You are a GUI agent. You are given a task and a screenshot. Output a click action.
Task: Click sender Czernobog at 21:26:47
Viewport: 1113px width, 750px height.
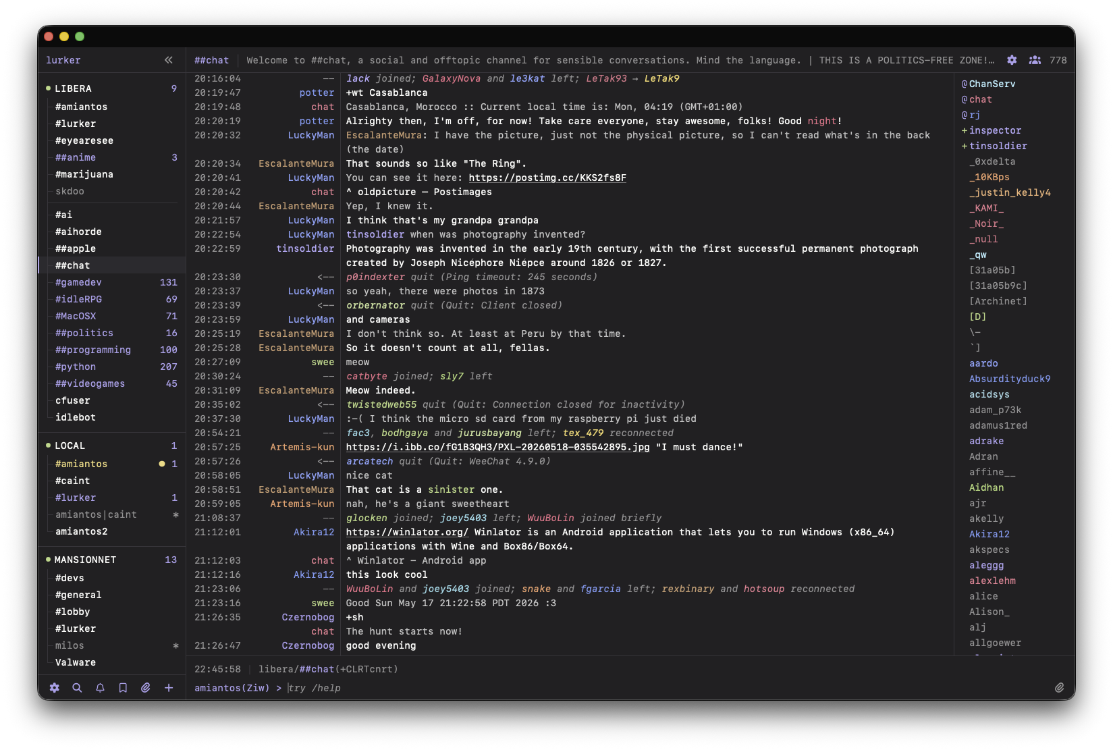pos(308,645)
